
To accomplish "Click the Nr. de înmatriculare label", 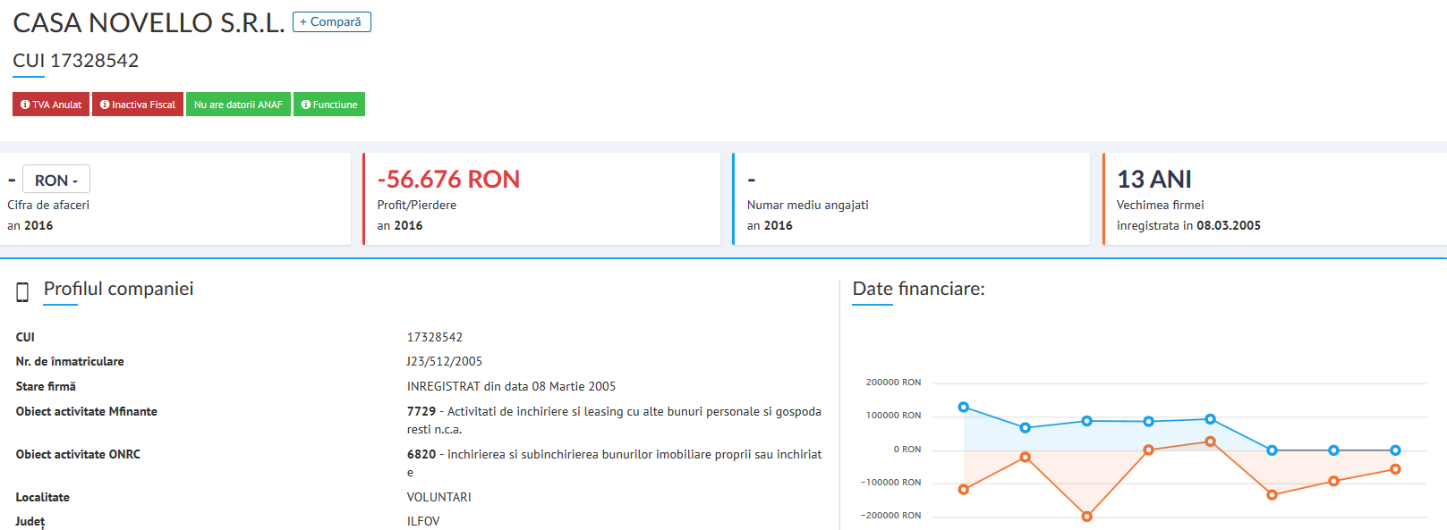I will coord(70,361).
